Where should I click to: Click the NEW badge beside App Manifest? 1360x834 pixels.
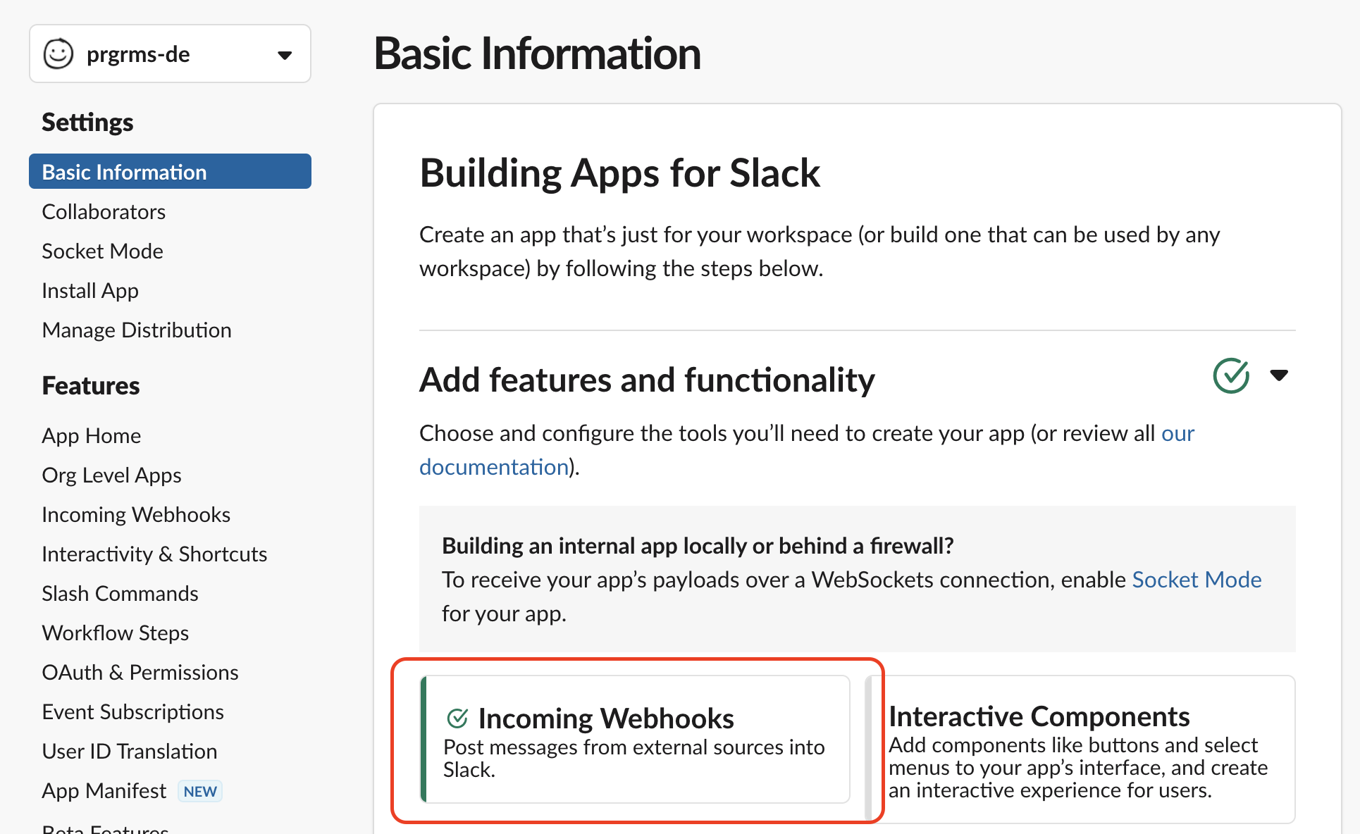click(x=200, y=791)
